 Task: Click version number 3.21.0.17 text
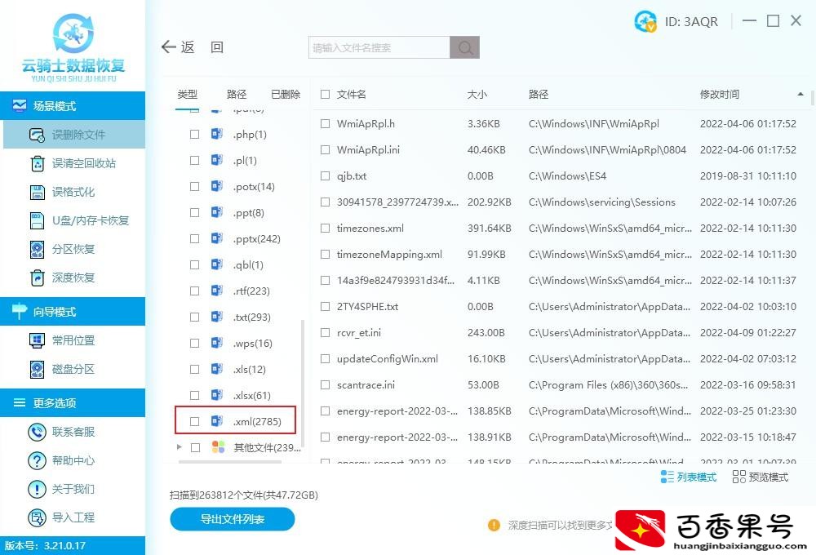coord(64,546)
